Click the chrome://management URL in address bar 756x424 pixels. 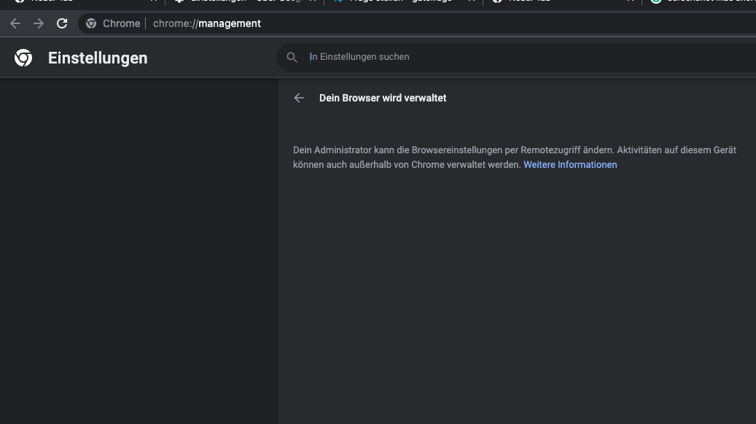click(x=207, y=23)
